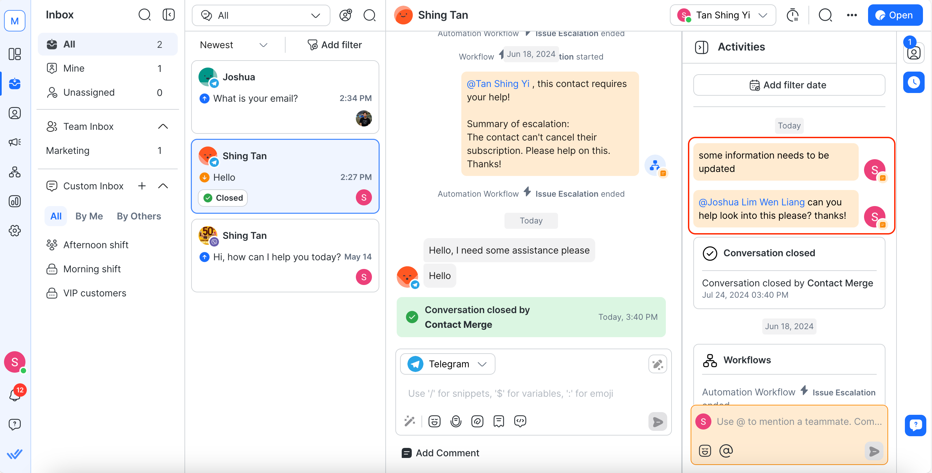Screen dimensions: 932x473
Task: Click Add filter button in inbox view
Action: tap(334, 44)
